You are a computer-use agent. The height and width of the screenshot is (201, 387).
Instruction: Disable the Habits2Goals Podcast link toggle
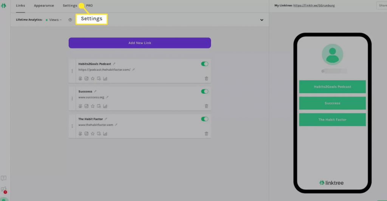click(204, 64)
